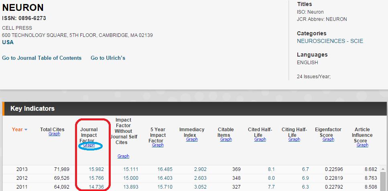Click 2012 citable items count 348
388x191 pixels.
click(236, 178)
